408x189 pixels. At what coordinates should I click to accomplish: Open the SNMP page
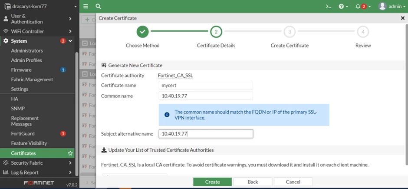pyautogui.click(x=18, y=108)
